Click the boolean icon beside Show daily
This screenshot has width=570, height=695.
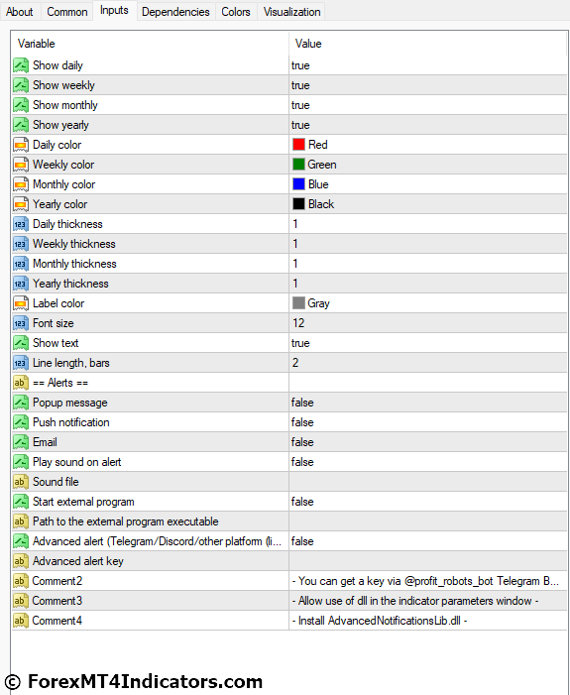pyautogui.click(x=21, y=65)
